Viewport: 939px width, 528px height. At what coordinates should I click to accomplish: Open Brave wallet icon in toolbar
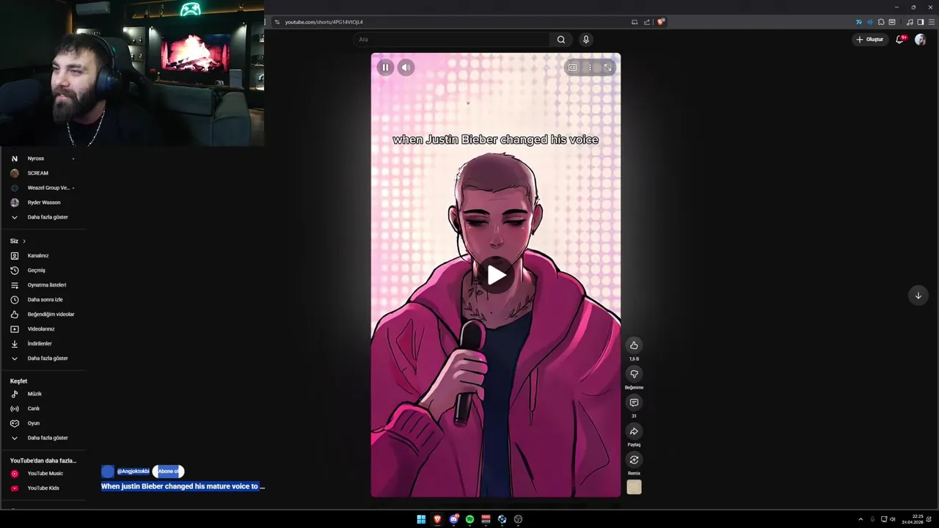(892, 22)
